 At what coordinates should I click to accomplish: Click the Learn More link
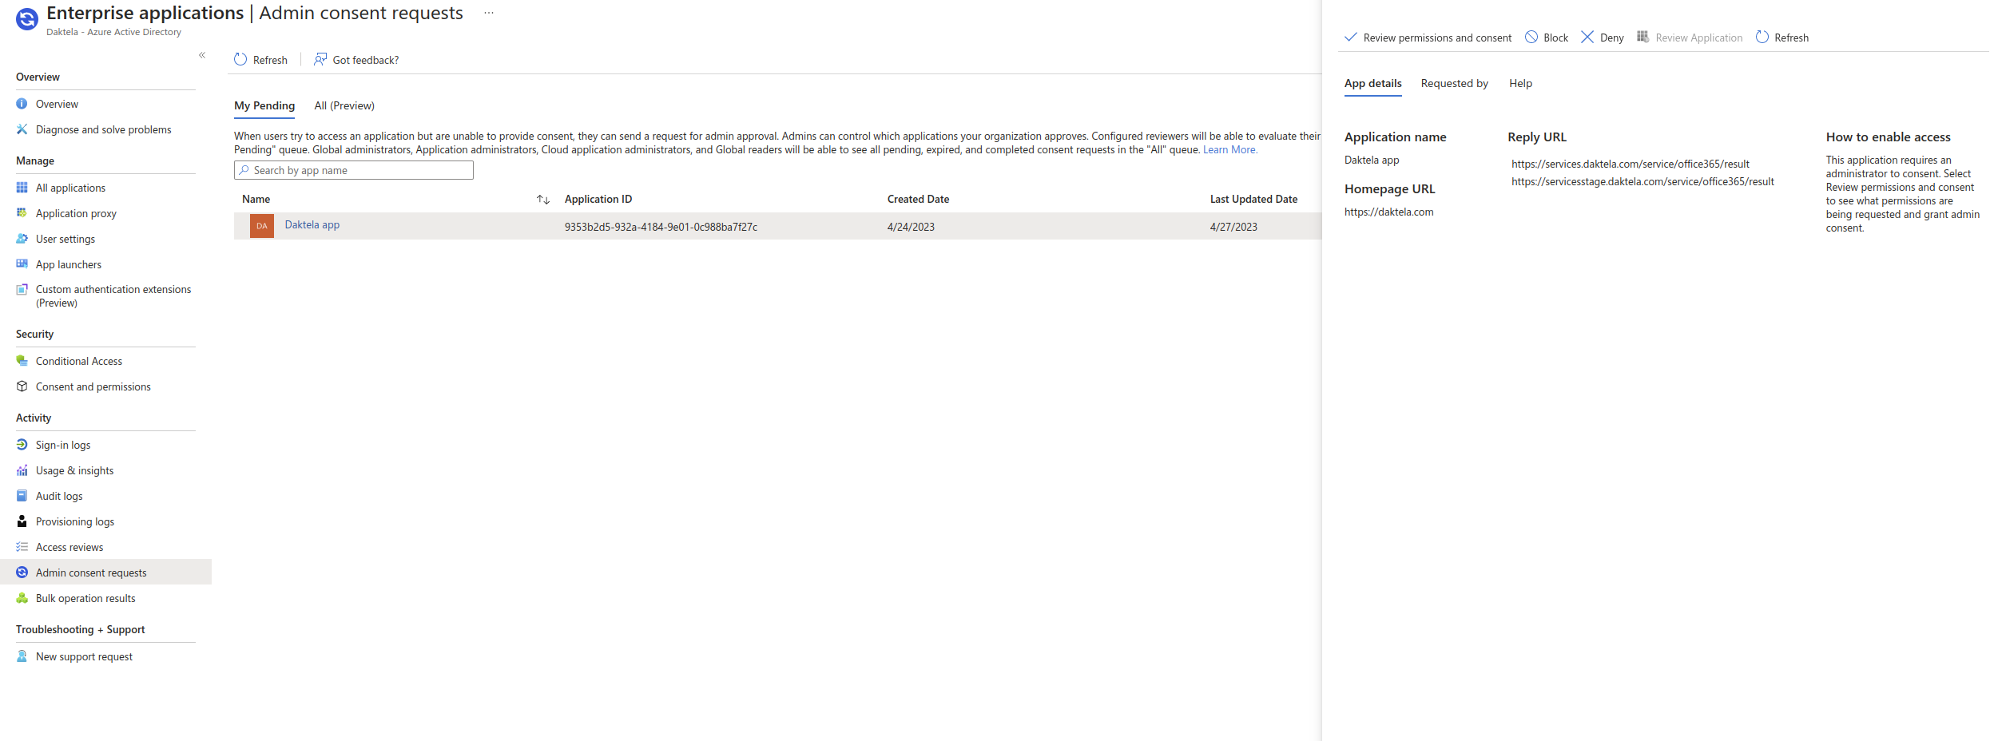(x=1229, y=150)
